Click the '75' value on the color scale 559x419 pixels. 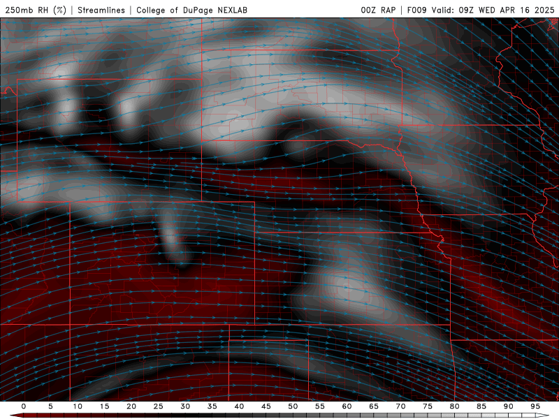coord(428,406)
